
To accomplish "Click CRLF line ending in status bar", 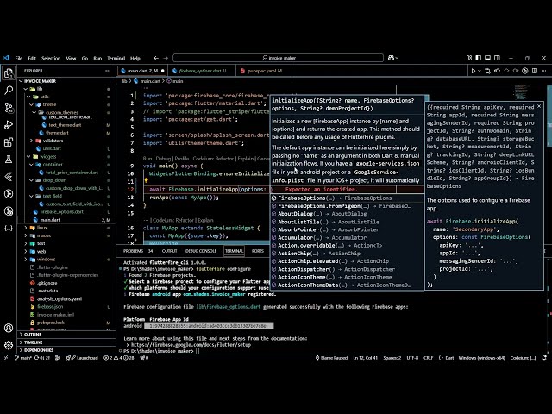I will click(x=428, y=358).
